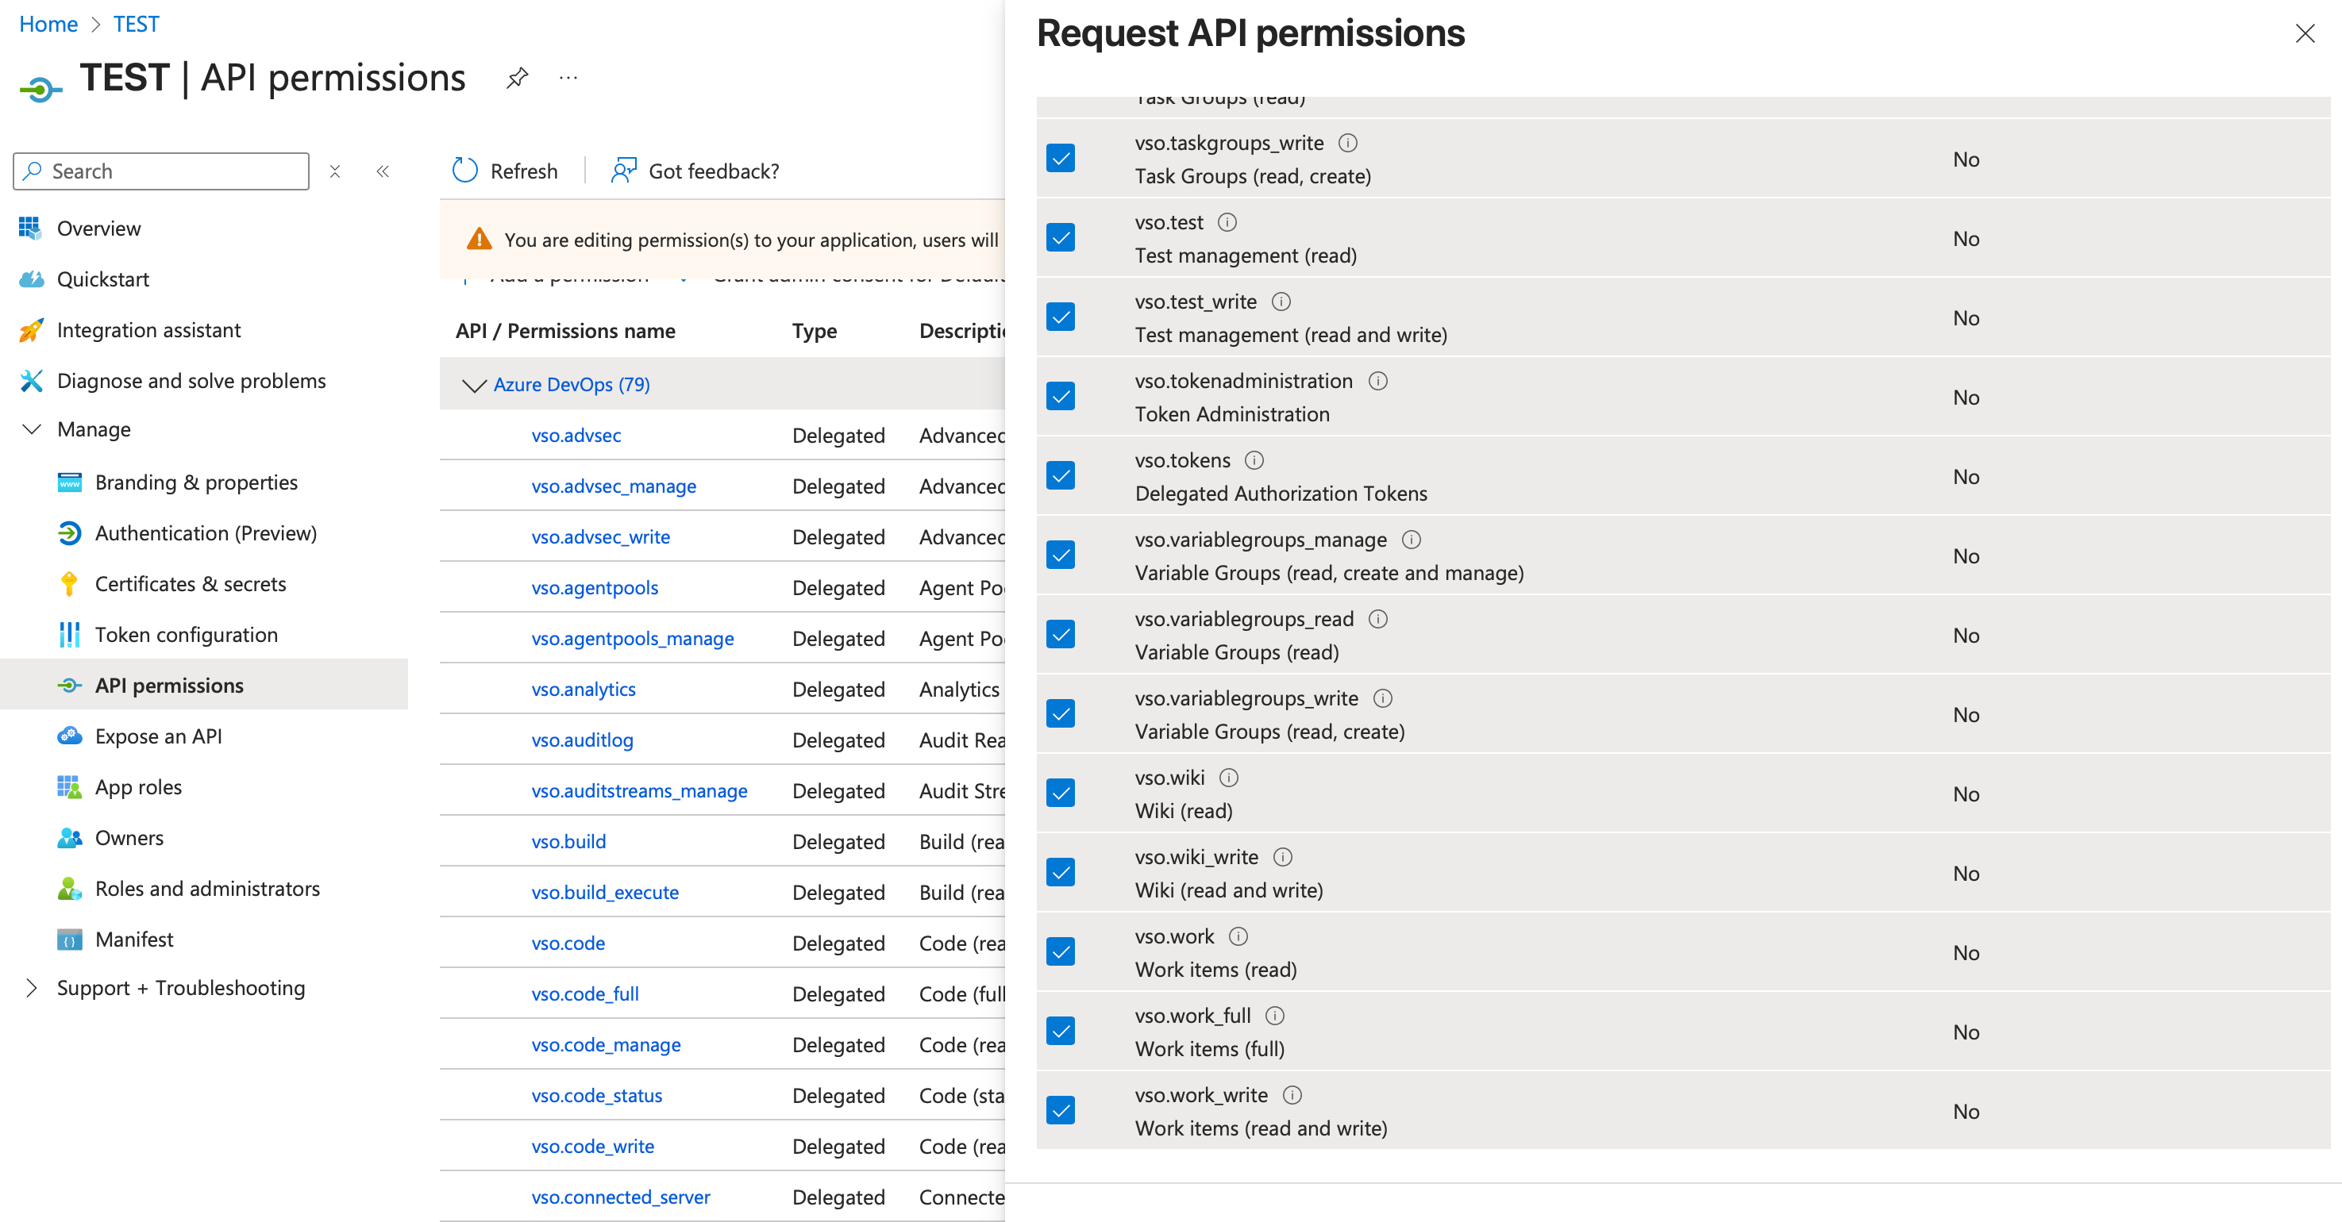Viewport: 2342px width, 1222px height.
Task: Clear the sidebar search with X icon
Action: [x=334, y=171]
